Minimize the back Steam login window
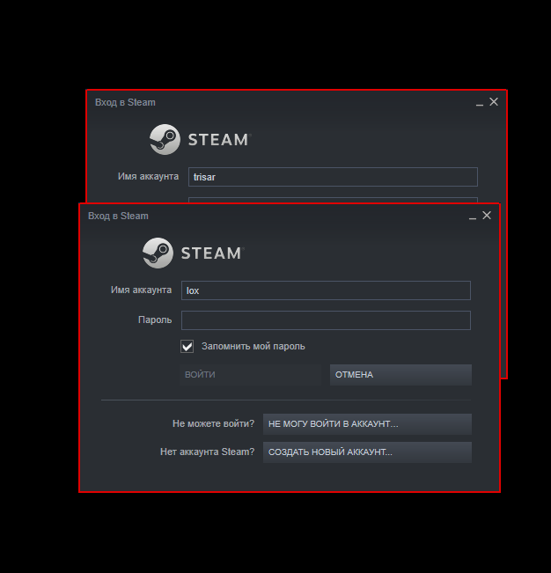This screenshot has width=551, height=573. [x=480, y=105]
